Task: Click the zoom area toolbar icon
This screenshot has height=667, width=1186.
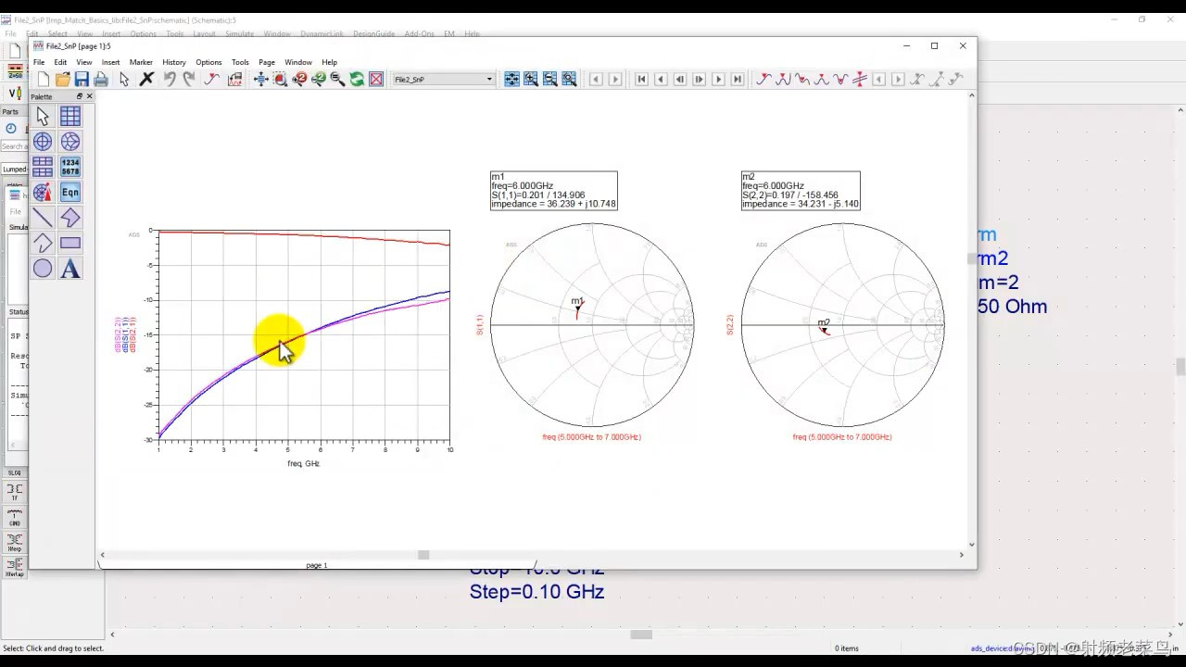Action: click(x=280, y=80)
